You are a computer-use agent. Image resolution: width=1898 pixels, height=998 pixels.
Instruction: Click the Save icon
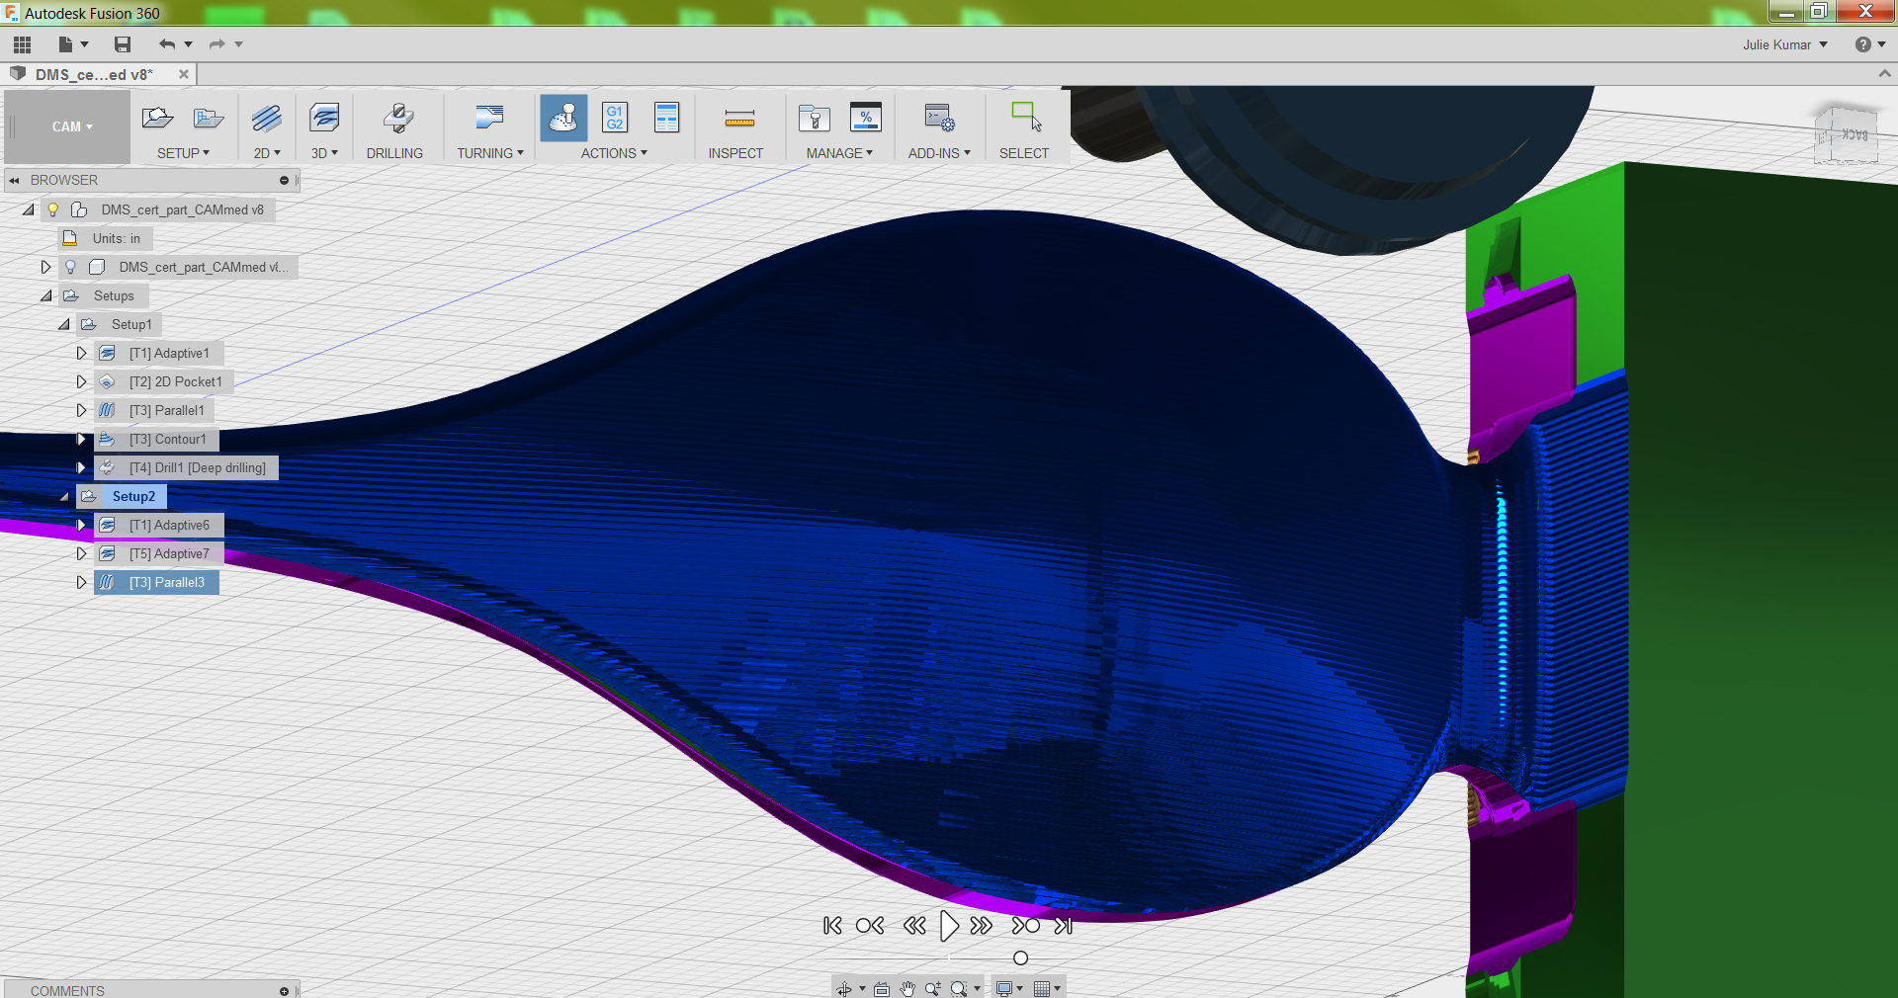pyautogui.click(x=123, y=44)
